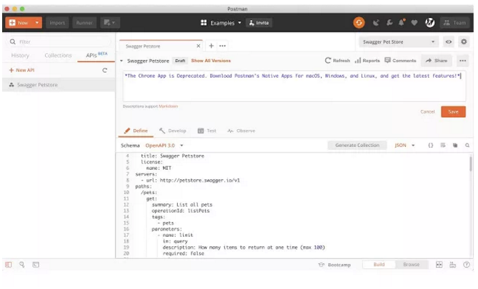This screenshot has height=289, width=478.
Task: Toggle the environment quick look eye icon
Action: (449, 41)
